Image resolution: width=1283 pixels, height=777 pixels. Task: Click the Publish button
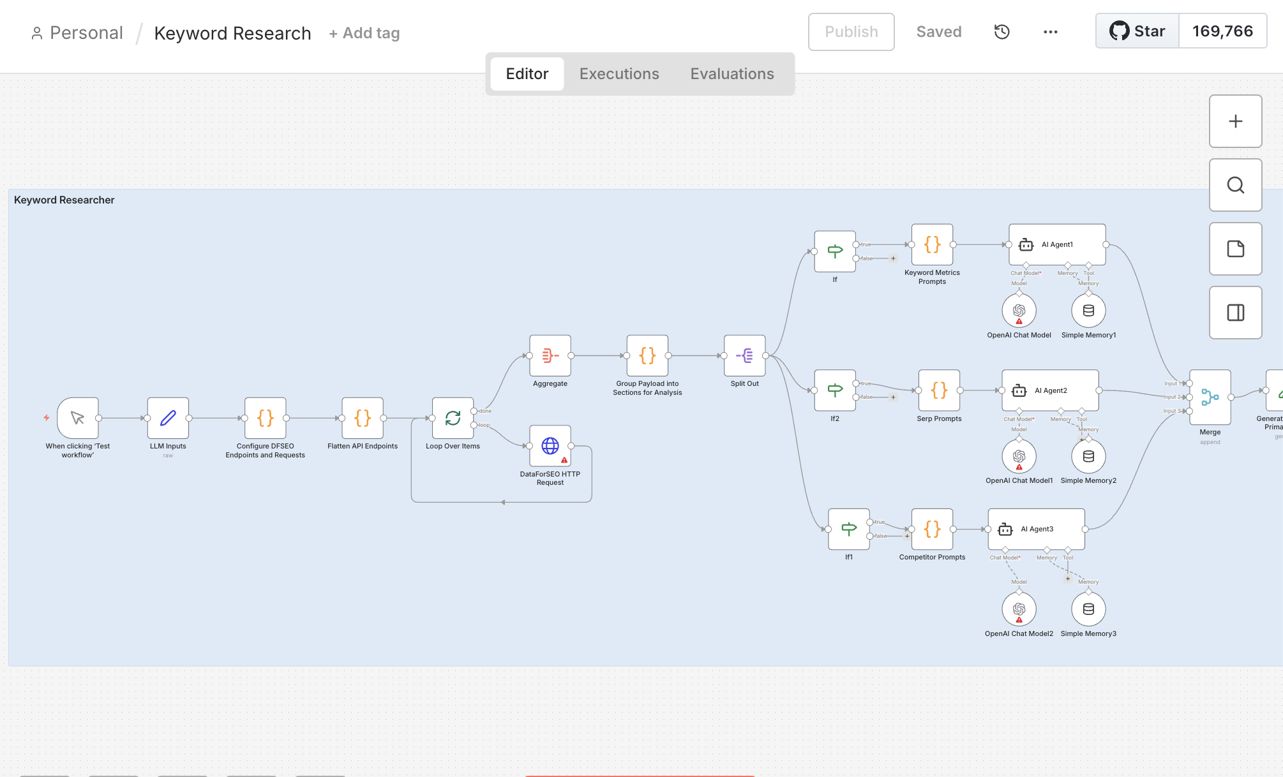(x=851, y=31)
